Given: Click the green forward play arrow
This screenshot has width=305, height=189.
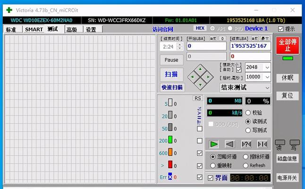Looking at the screenshot, I should pyautogui.click(x=214, y=144).
